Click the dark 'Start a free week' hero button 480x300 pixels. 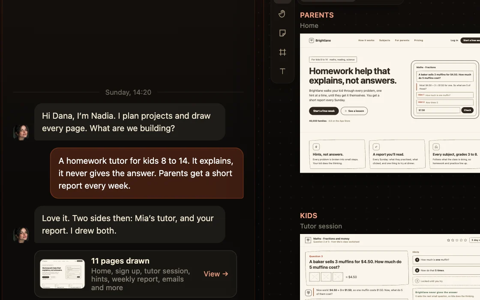324,111
